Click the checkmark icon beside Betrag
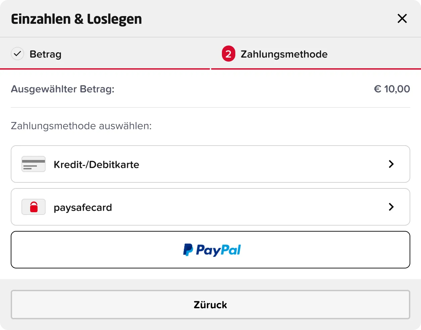The image size is (421, 330). pos(17,54)
